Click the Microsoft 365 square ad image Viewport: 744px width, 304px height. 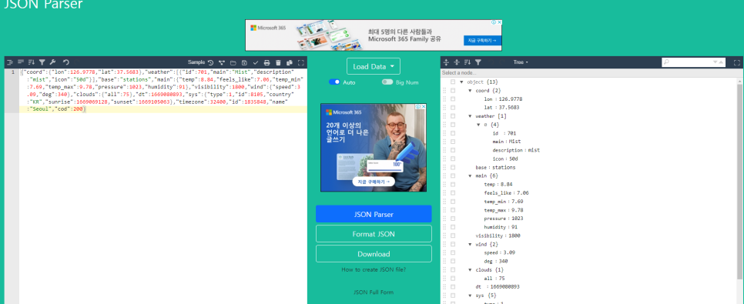tap(374, 148)
